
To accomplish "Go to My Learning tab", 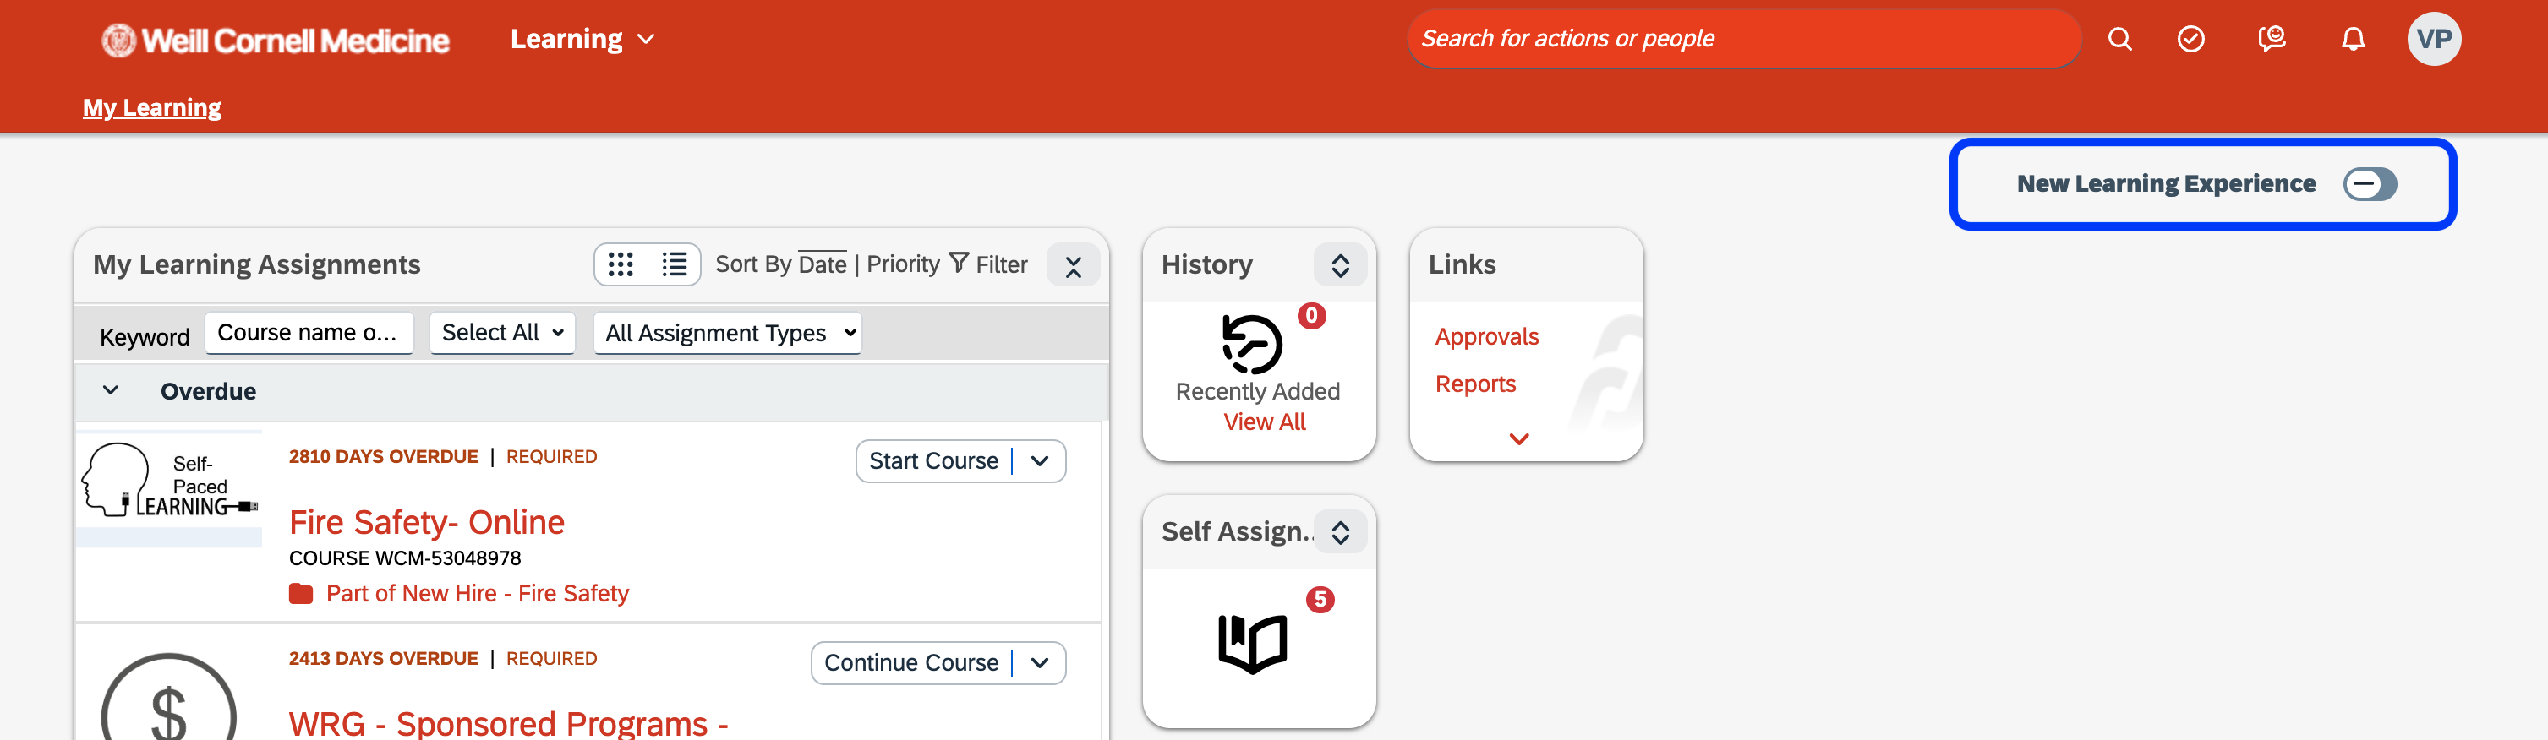I will (151, 107).
